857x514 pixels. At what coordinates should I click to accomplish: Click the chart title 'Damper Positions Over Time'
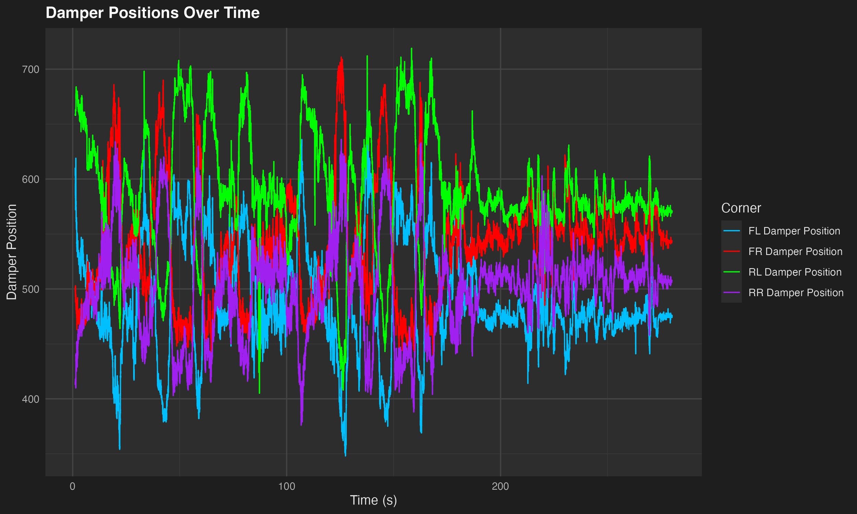click(153, 13)
